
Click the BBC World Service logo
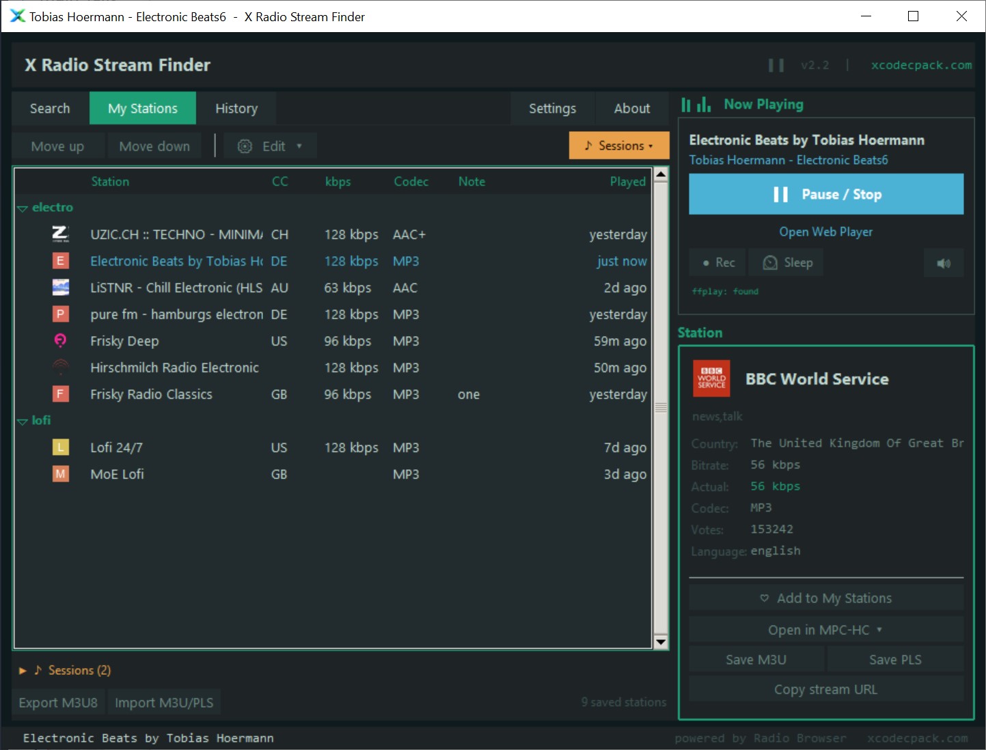pyautogui.click(x=711, y=378)
